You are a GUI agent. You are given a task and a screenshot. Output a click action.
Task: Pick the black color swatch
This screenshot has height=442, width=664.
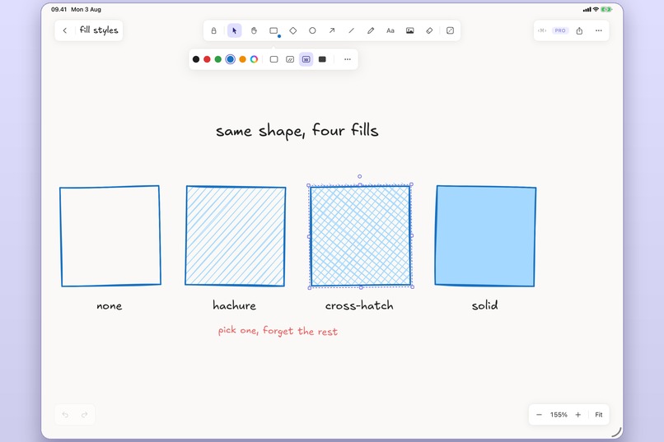[196, 59]
